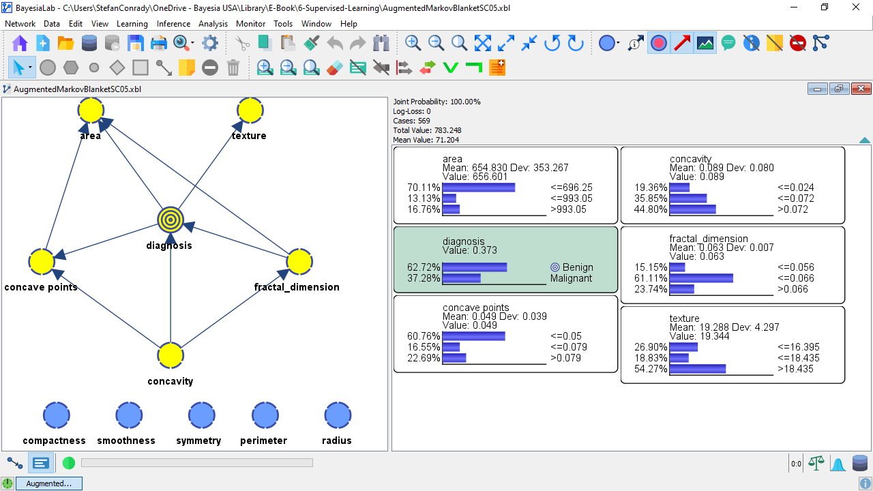This screenshot has width=873, height=491.
Task: Select the diagnosis target node
Action: (171, 220)
